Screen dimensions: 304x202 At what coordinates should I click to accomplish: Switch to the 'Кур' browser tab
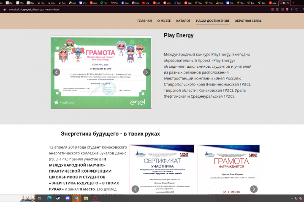[219, 3]
